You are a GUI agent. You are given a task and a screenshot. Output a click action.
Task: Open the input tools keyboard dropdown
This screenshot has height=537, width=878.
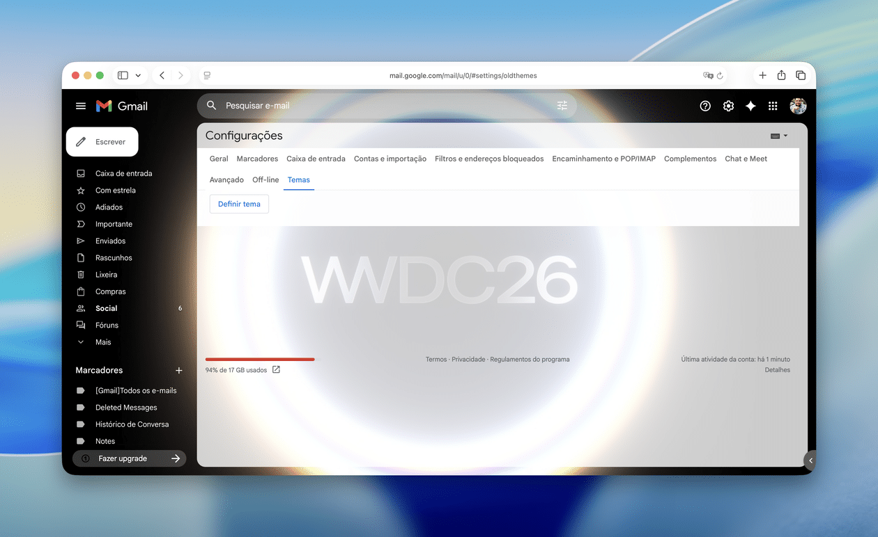tap(779, 136)
